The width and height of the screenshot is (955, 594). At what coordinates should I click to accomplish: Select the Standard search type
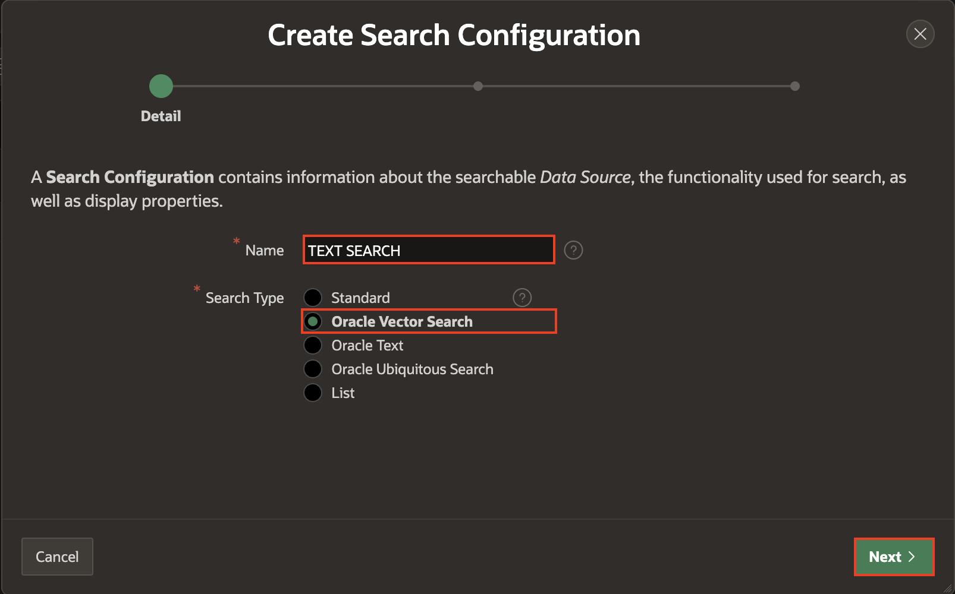point(313,298)
